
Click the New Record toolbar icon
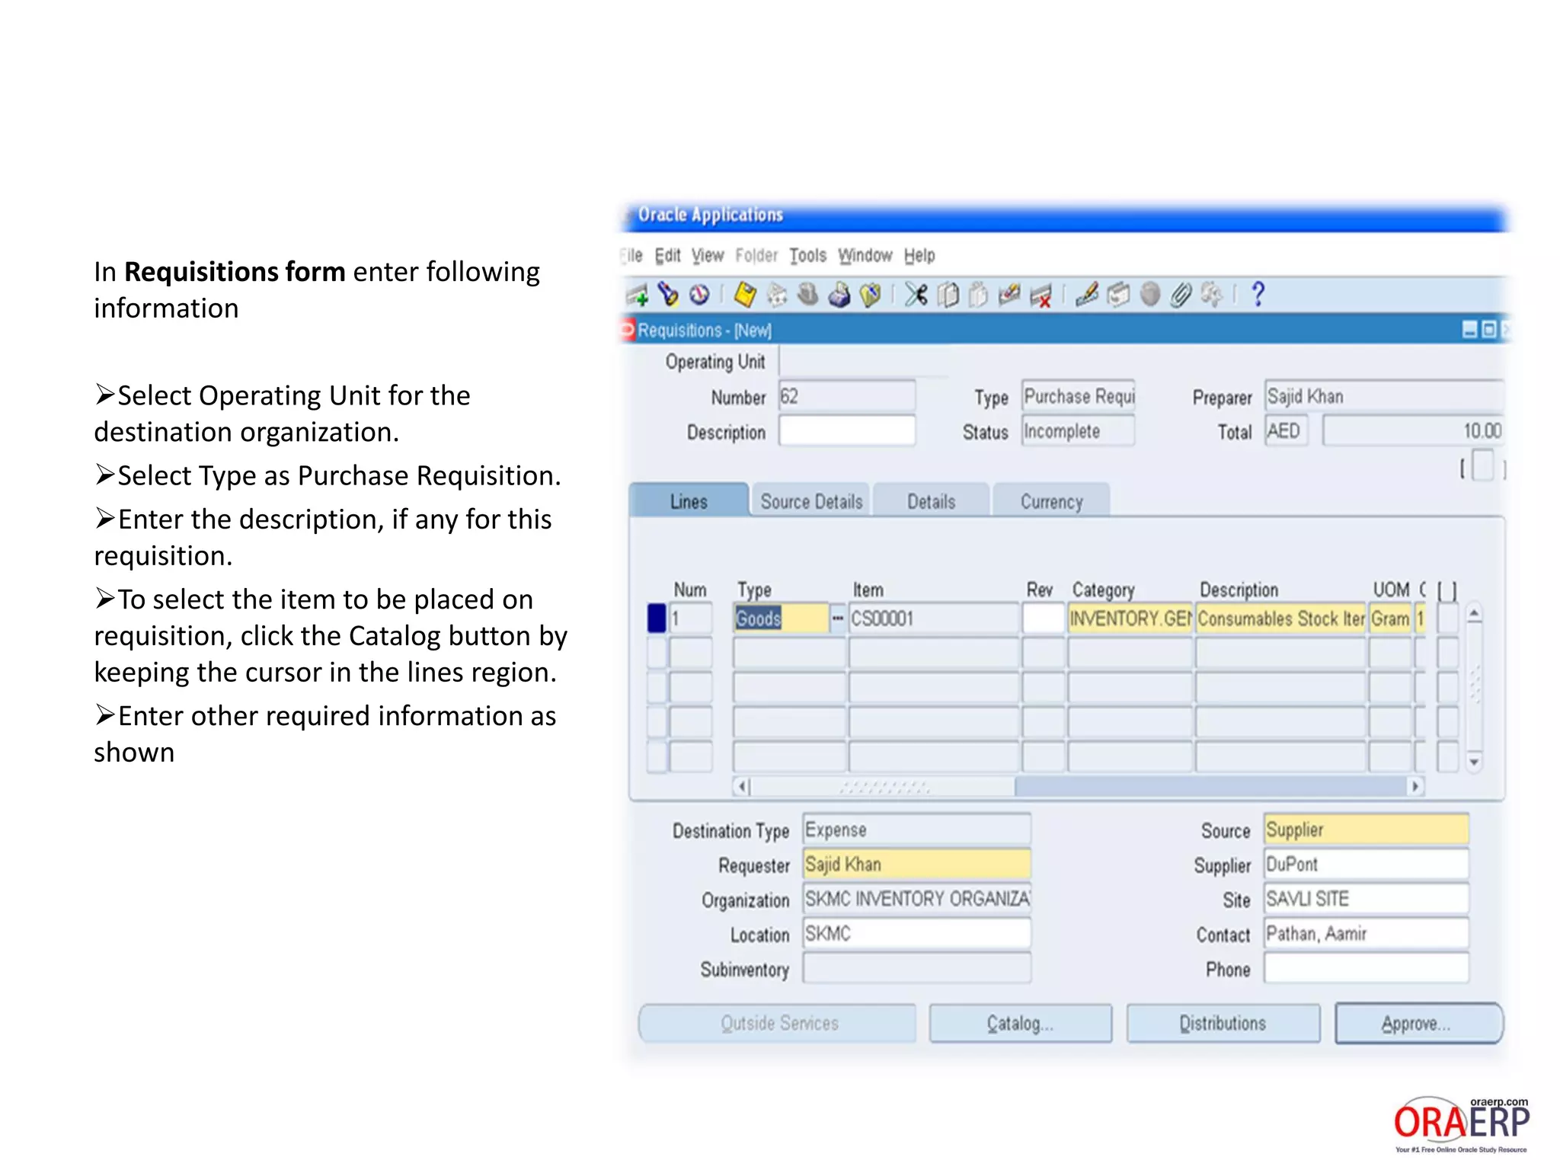[637, 296]
